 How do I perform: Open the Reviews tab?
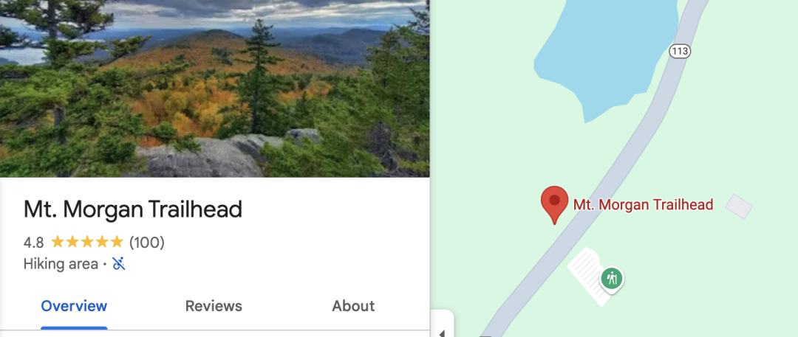coord(214,306)
